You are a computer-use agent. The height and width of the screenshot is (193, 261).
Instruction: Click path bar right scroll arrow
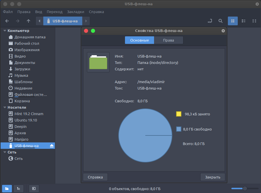pos(86,21)
